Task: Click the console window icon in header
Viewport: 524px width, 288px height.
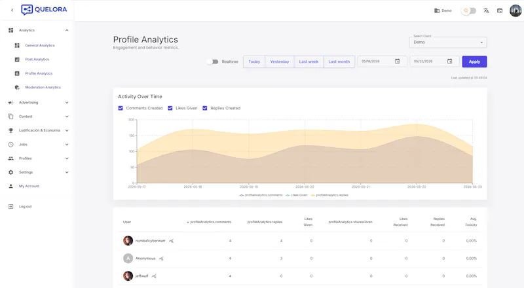Action: (x=500, y=10)
